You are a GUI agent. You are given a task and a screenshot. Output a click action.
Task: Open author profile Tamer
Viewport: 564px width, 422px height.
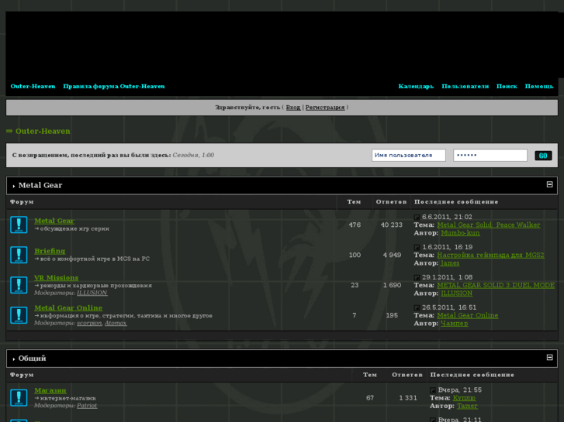[x=467, y=406]
